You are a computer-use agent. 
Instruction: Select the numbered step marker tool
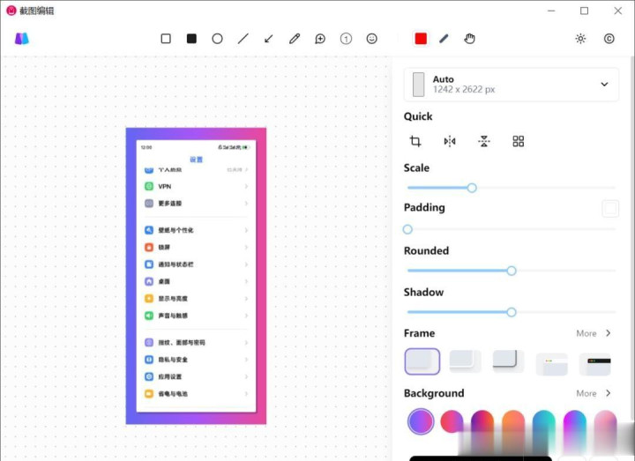346,39
